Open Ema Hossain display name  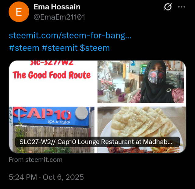pos(57,7)
